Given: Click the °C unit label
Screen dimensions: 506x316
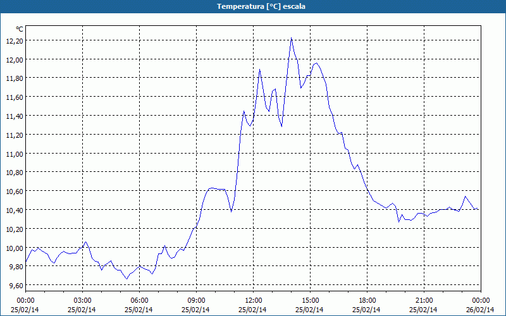Looking at the screenshot, I should [20, 29].
